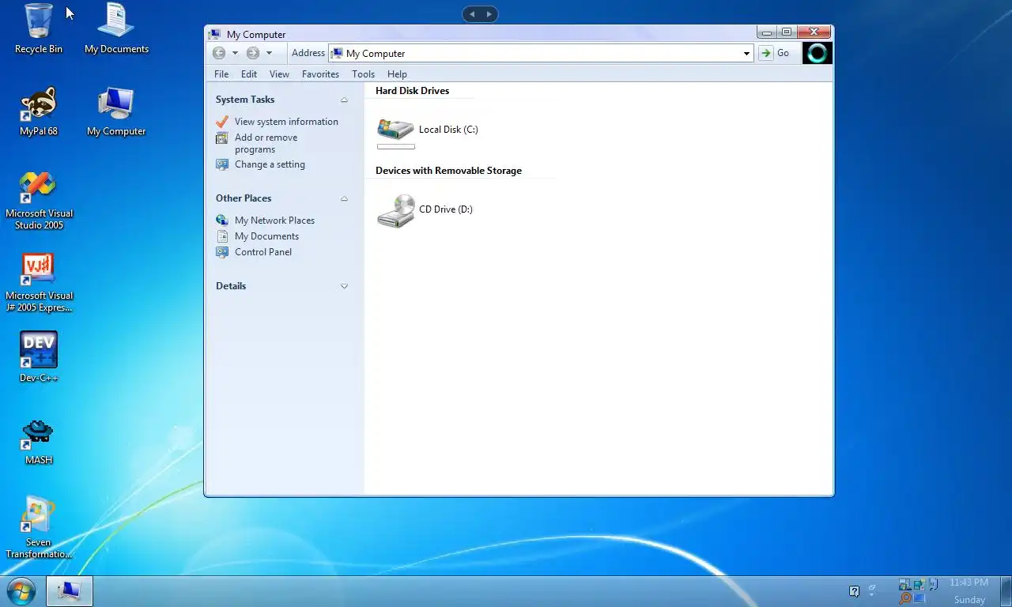Select the MASH desktop shortcut
The width and height of the screenshot is (1012, 607).
(38, 441)
